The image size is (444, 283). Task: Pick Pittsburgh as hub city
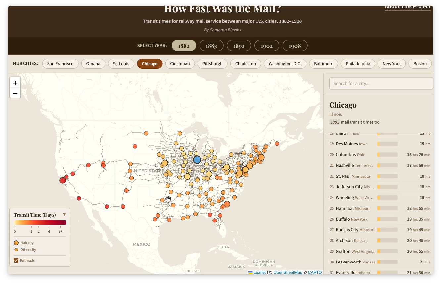pos(212,64)
